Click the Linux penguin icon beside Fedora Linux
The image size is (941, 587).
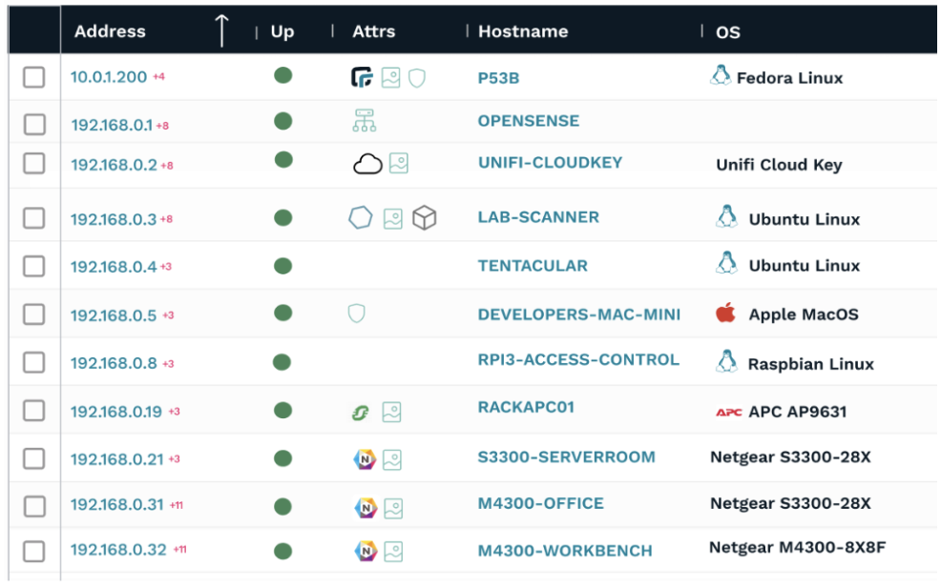click(721, 75)
